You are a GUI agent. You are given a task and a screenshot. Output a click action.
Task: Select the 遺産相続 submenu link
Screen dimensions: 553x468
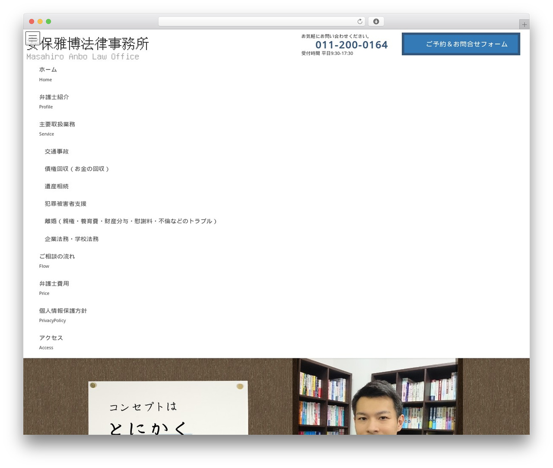coord(57,187)
